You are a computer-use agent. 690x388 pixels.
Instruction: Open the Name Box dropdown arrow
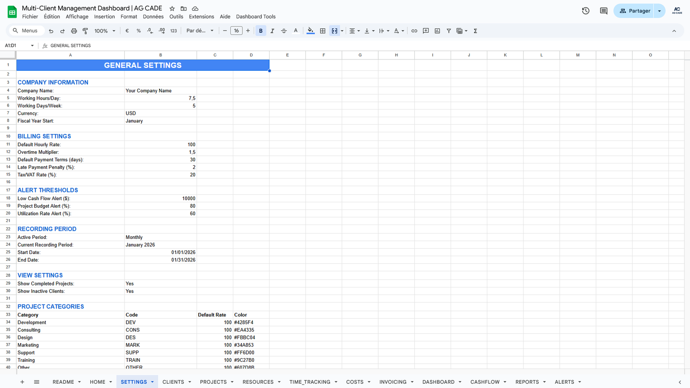32,46
